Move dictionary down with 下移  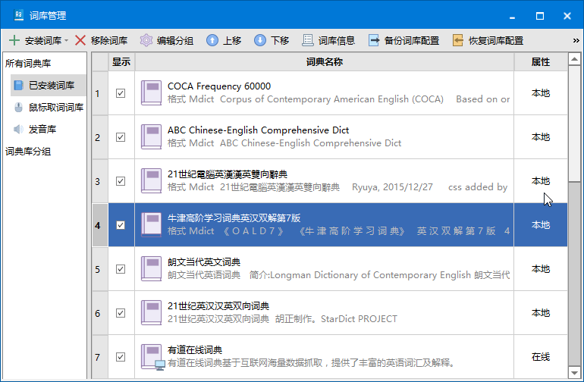tap(260, 40)
